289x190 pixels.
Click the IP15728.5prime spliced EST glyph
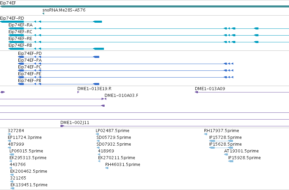tap(221, 141)
